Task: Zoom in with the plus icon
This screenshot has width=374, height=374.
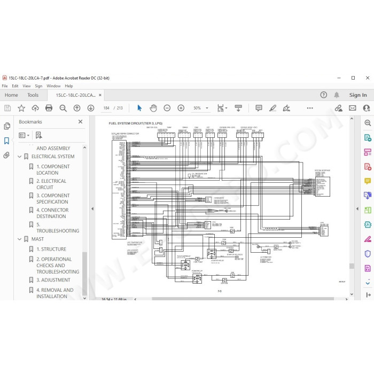Action: (x=181, y=108)
